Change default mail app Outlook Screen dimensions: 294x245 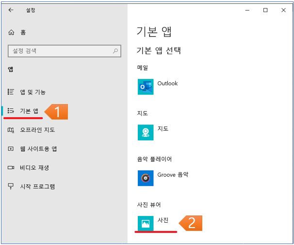[167, 83]
